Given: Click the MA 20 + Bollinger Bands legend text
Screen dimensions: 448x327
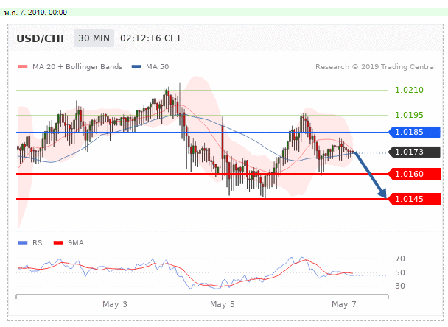Looking at the screenshot, I should 77,67.
